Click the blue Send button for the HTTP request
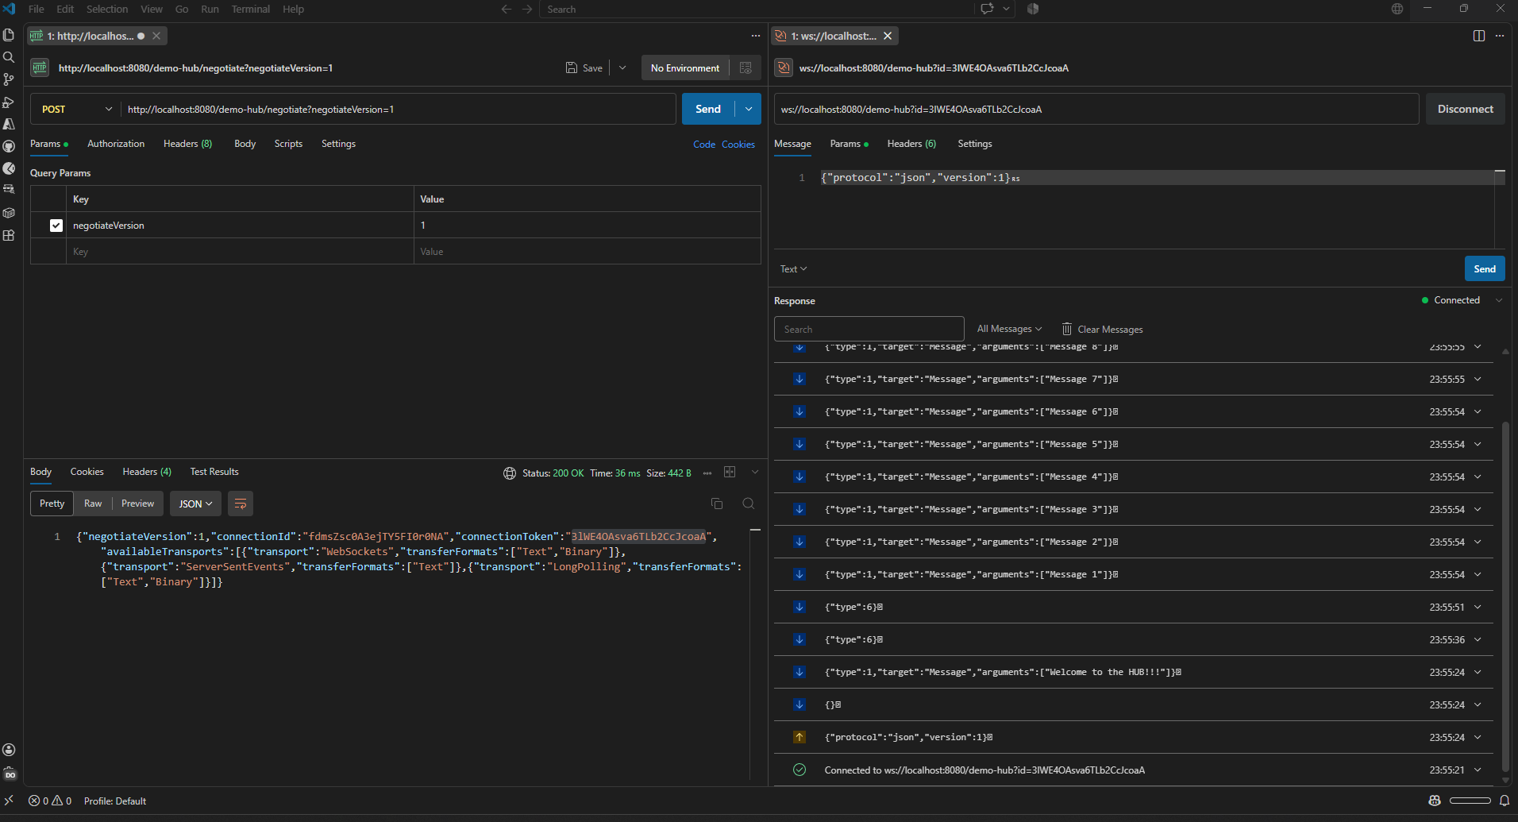The image size is (1518, 822). pyautogui.click(x=708, y=109)
